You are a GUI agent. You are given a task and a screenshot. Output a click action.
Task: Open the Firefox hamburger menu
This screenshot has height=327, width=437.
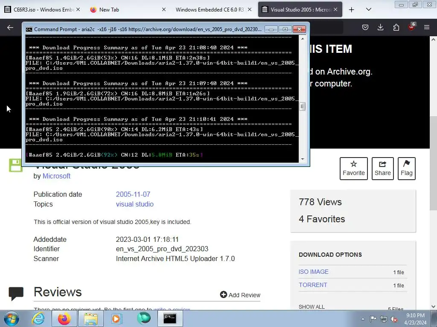tap(427, 27)
